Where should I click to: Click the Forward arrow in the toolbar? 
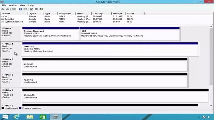7,9
